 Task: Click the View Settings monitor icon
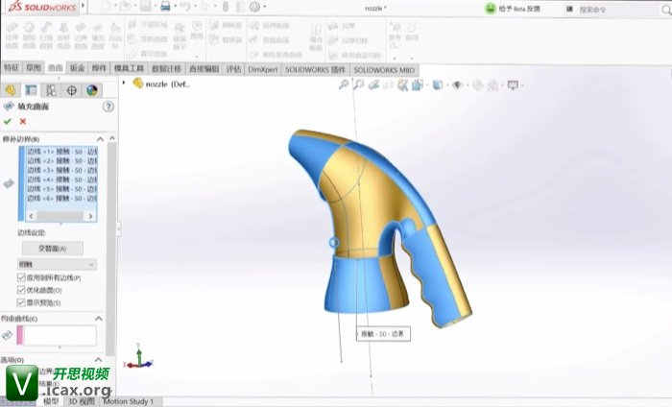[513, 84]
